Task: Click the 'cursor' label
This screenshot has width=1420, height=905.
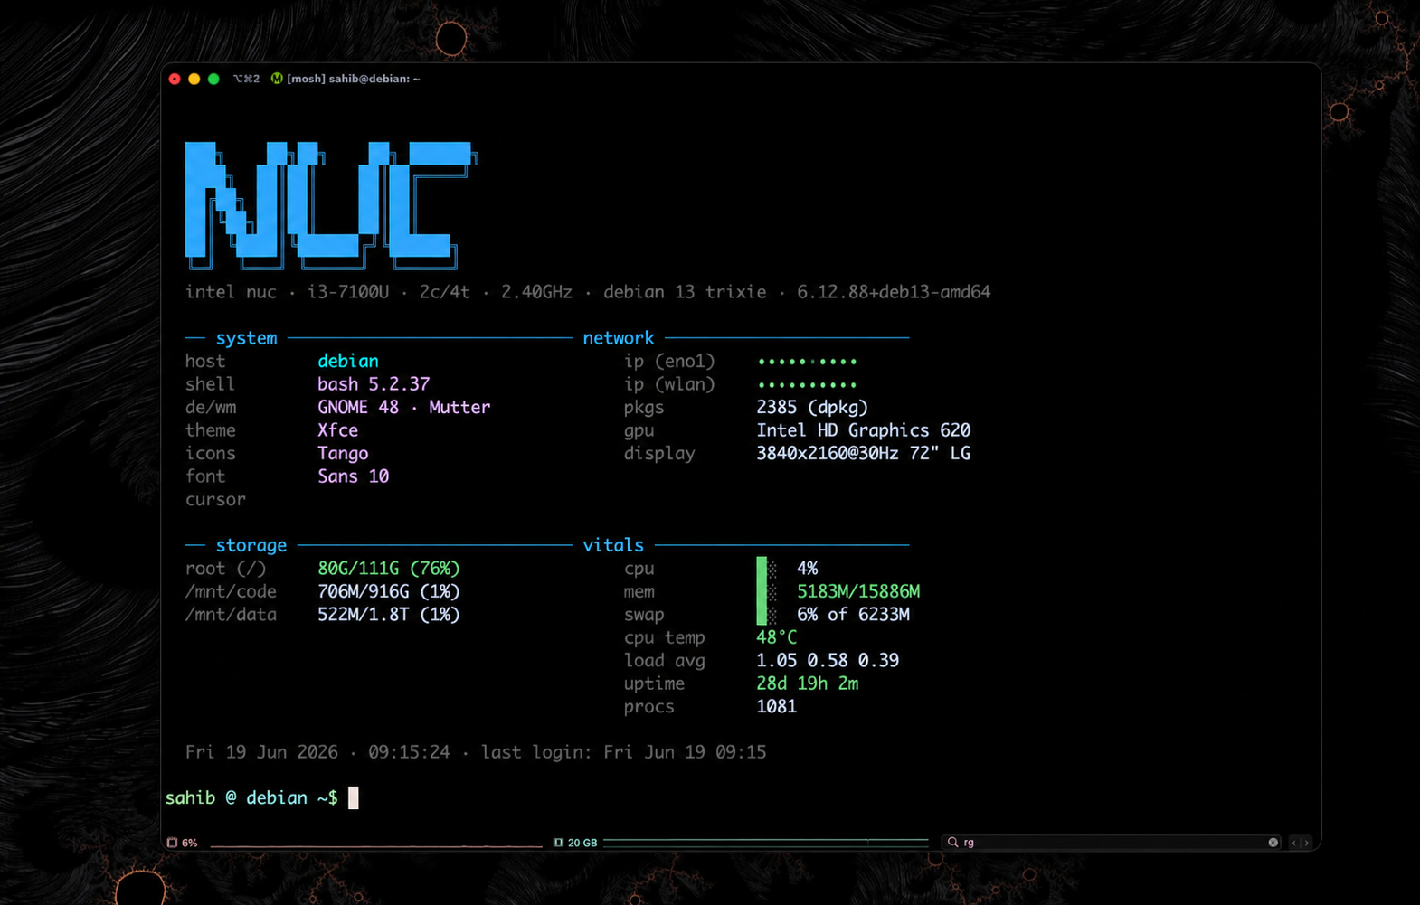Action: (x=215, y=499)
